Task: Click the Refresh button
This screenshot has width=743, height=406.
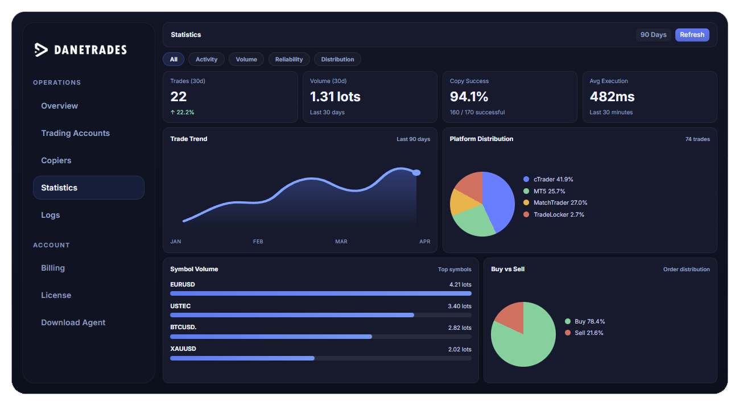Action: pyautogui.click(x=692, y=35)
